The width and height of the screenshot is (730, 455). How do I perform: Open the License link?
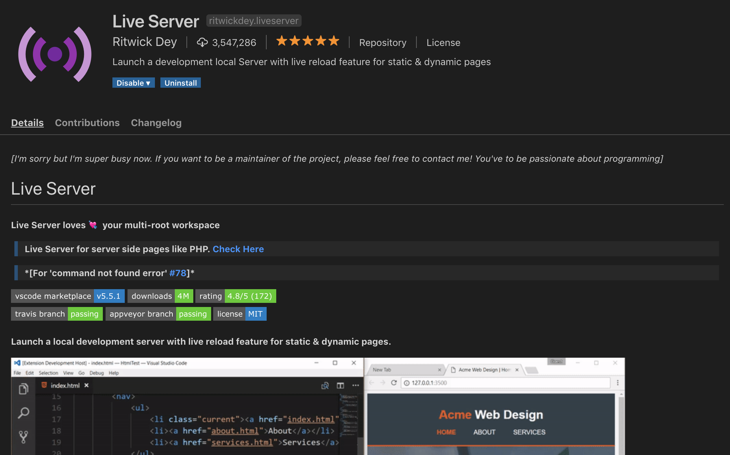(x=443, y=42)
